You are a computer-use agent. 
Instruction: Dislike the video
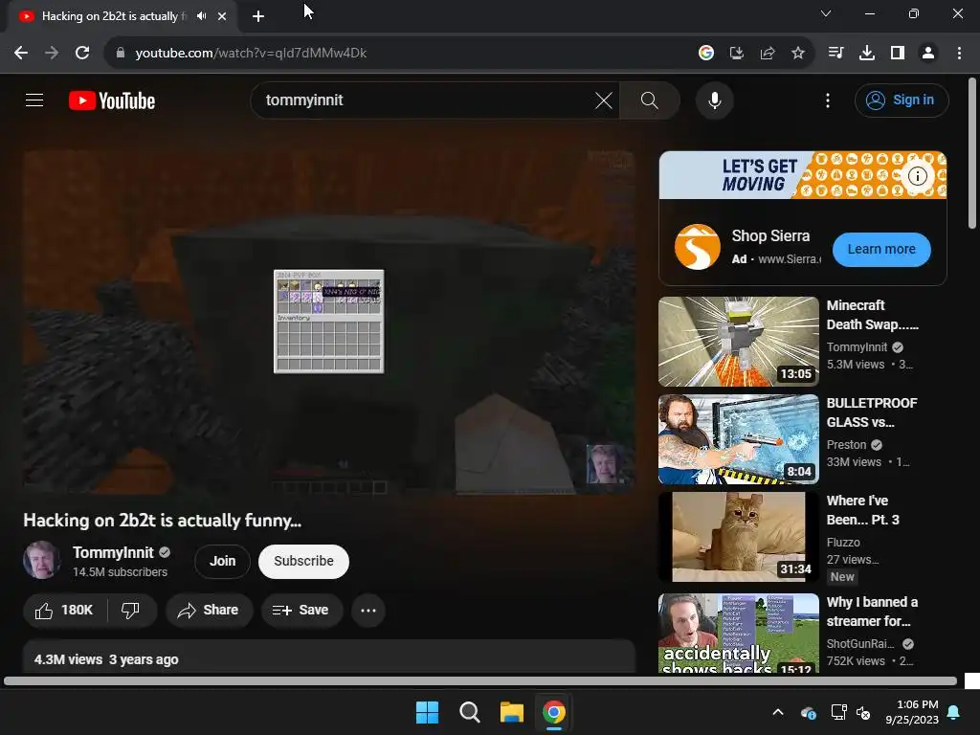(130, 610)
